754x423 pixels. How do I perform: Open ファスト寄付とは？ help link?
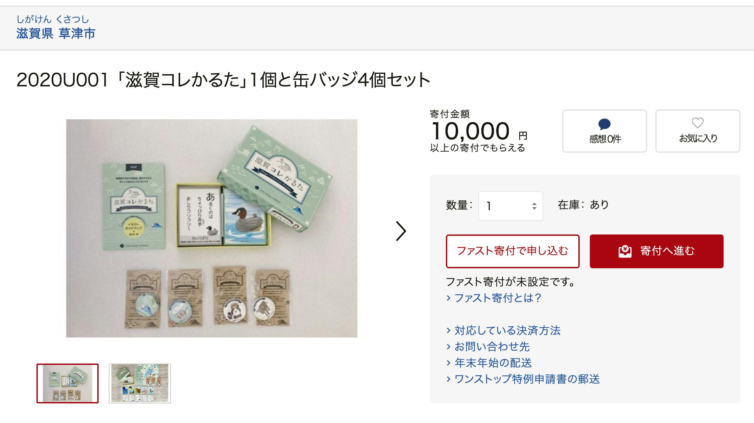[x=498, y=298]
